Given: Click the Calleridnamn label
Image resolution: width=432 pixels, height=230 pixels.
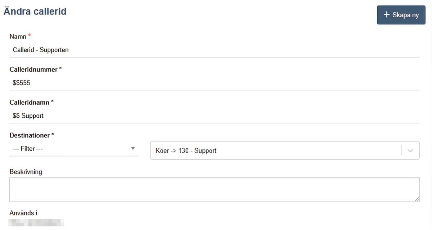Looking at the screenshot, I should (x=30, y=103).
